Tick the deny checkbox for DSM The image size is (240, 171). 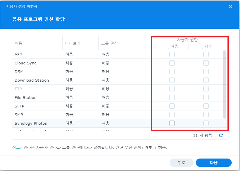(x=206, y=72)
